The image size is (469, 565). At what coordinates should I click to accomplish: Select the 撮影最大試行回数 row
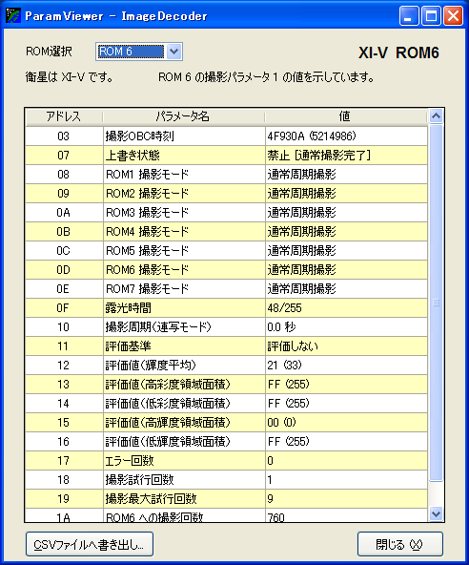click(227, 499)
